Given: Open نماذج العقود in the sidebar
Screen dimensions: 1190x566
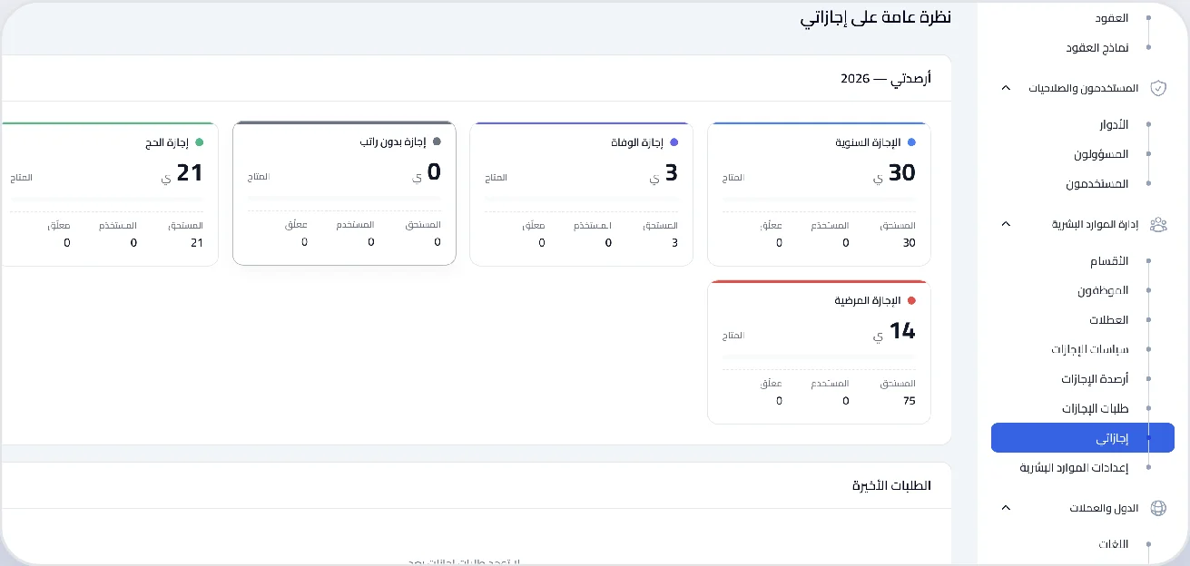Looking at the screenshot, I should tap(1097, 47).
